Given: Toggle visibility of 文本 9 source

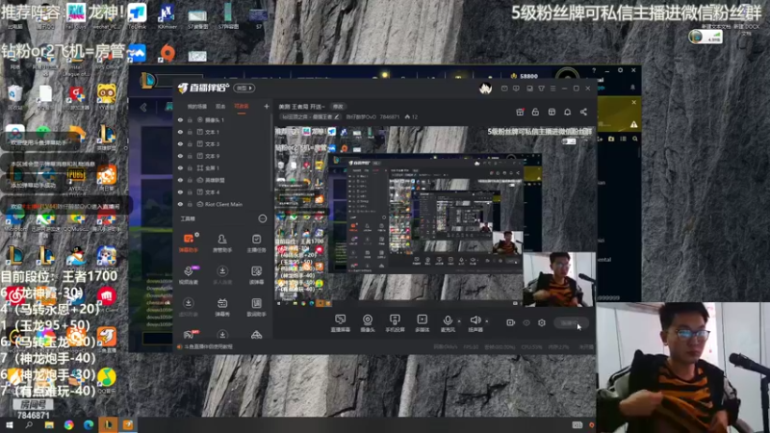Looking at the screenshot, I should pyautogui.click(x=180, y=156).
